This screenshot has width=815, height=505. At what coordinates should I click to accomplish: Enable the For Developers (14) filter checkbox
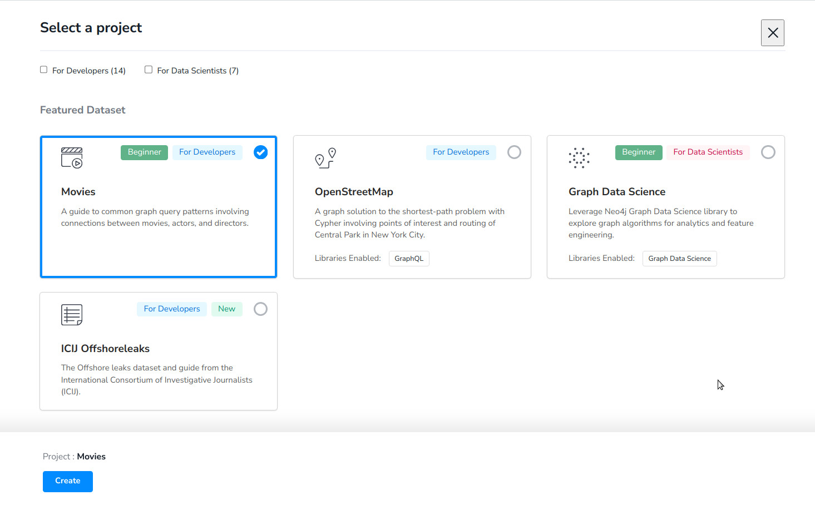[43, 70]
